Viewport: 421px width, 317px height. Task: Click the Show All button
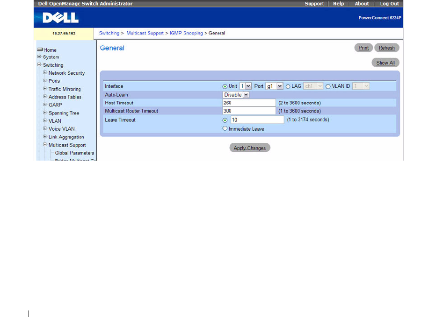[x=385, y=63]
